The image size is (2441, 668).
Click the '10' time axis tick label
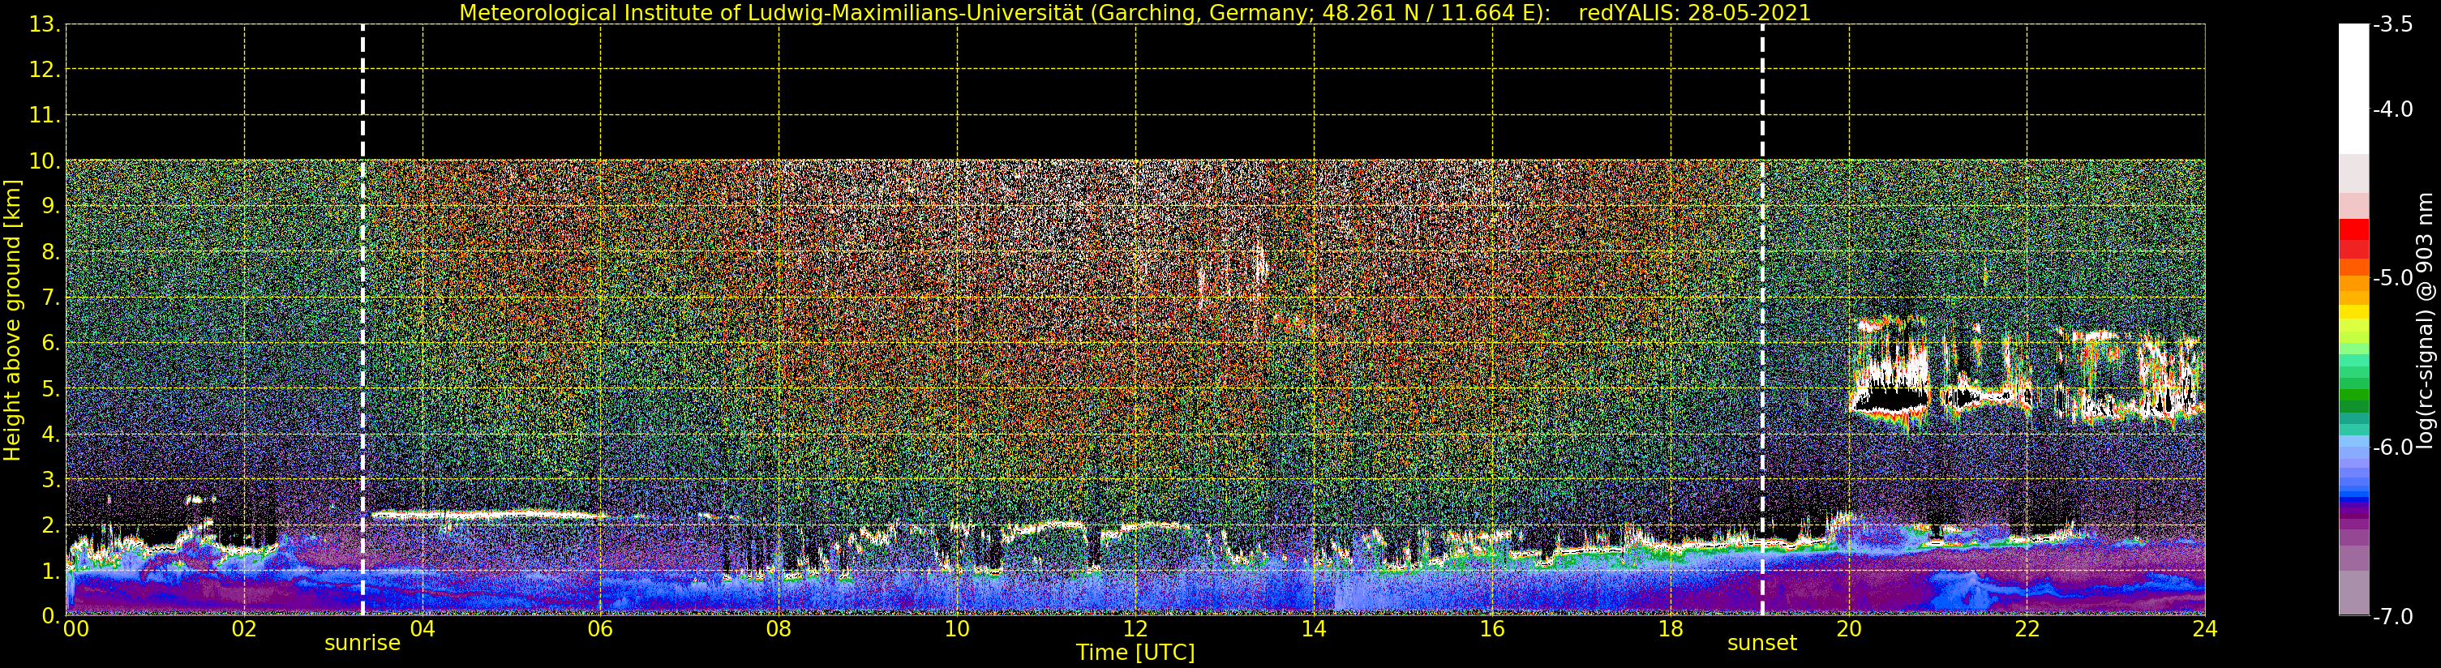click(x=956, y=628)
